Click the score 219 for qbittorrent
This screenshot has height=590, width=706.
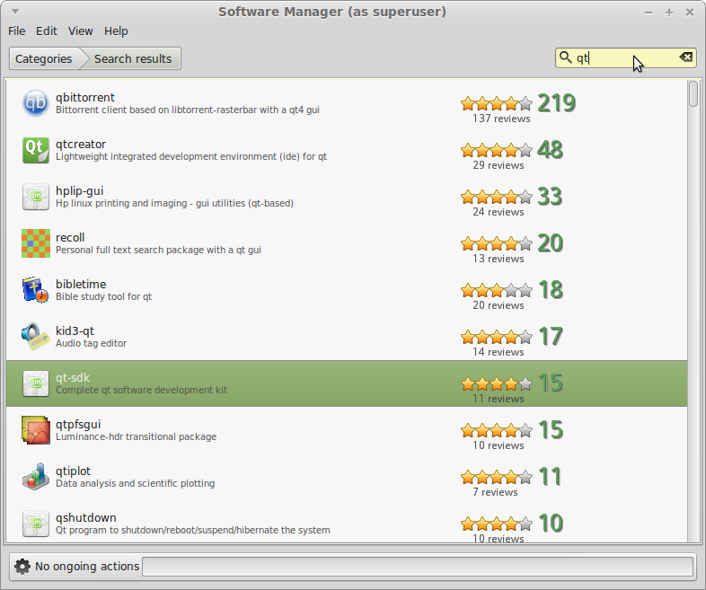coord(557,103)
